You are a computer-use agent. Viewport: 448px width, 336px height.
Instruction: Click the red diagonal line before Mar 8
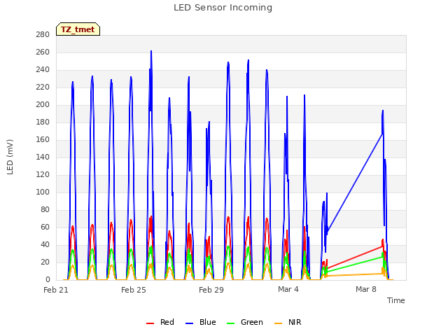point(355,258)
